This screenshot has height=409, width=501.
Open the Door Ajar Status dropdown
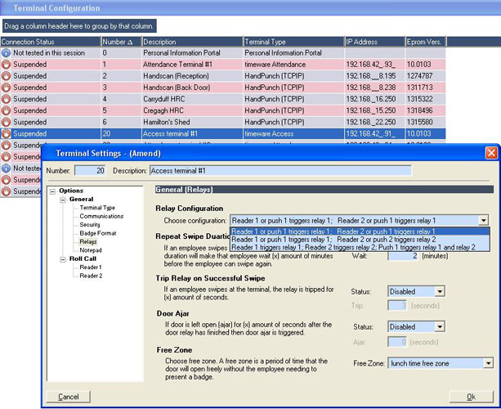pos(440,326)
